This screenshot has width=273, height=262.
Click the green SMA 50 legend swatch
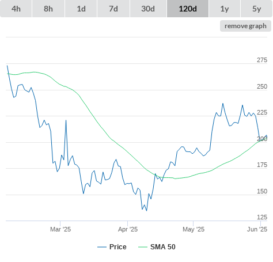[x=143, y=247]
